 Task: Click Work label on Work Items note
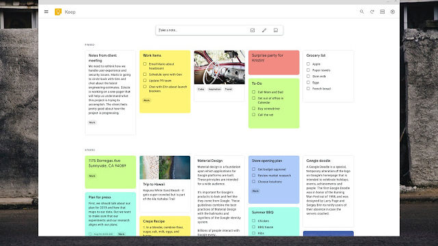tap(146, 100)
